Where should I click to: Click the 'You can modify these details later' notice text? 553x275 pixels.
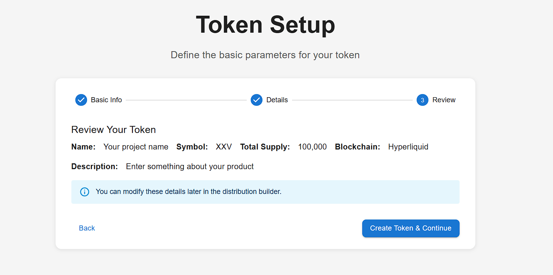coord(188,192)
